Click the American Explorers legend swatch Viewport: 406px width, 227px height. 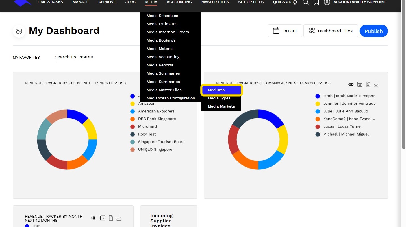[x=133, y=111]
